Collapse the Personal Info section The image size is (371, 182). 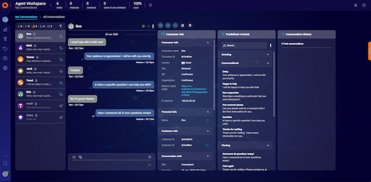point(208,112)
